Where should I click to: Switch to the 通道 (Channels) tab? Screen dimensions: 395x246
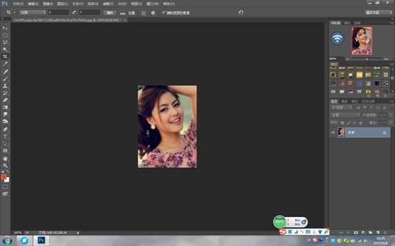[344, 102]
